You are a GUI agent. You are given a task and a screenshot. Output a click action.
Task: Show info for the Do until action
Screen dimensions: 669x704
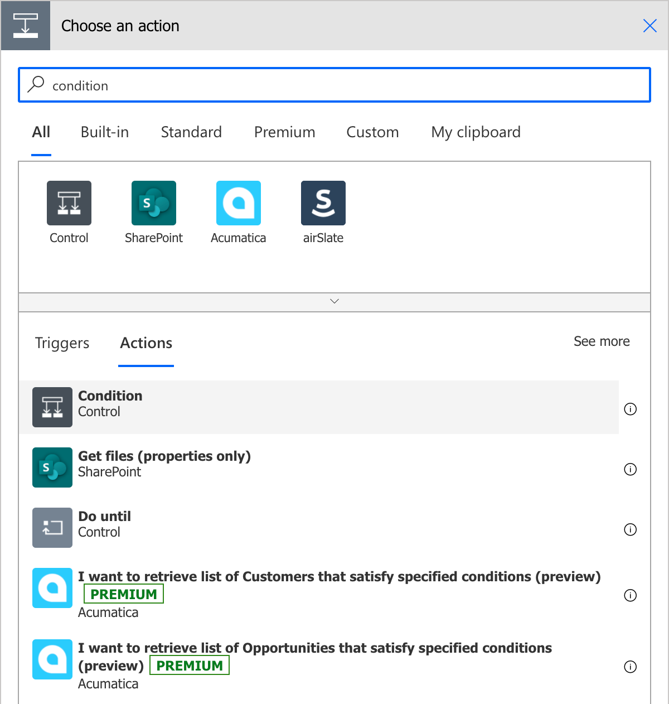[x=631, y=529]
